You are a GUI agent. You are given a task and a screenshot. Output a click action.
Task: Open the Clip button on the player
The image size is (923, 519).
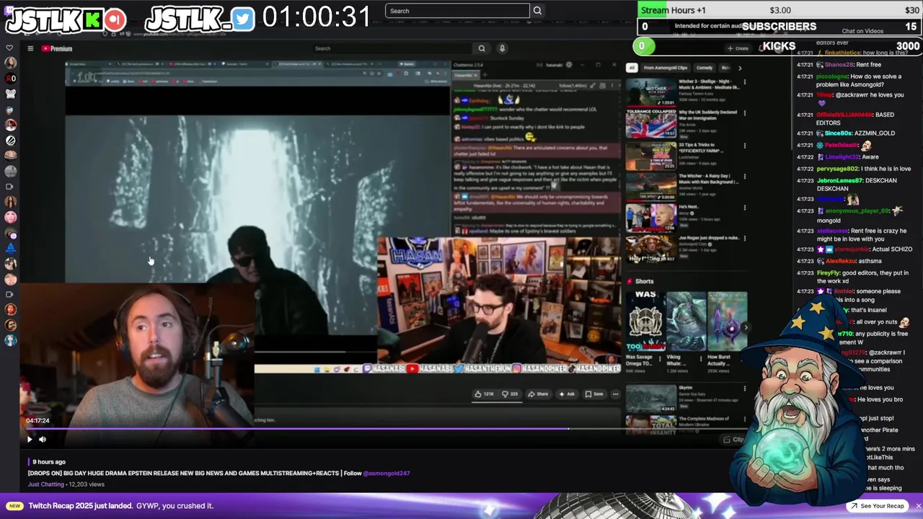pyautogui.click(x=733, y=440)
